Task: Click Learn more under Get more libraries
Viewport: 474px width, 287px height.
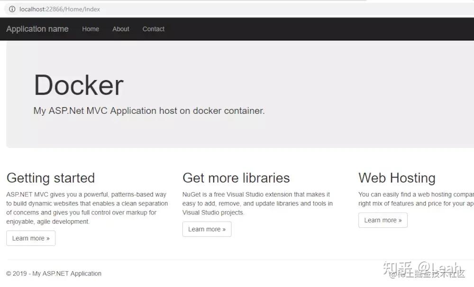Action: point(207,229)
